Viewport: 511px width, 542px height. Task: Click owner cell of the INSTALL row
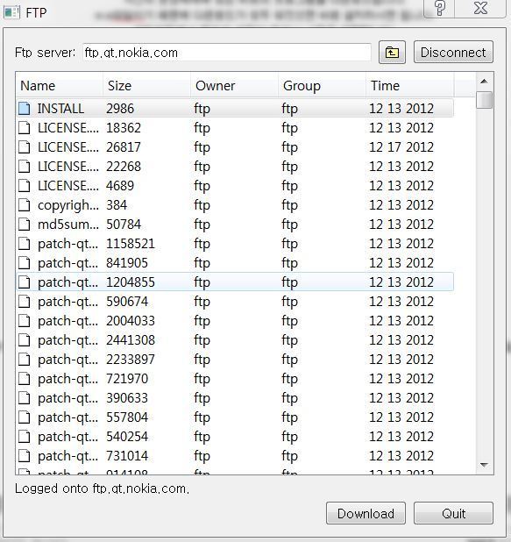click(202, 109)
